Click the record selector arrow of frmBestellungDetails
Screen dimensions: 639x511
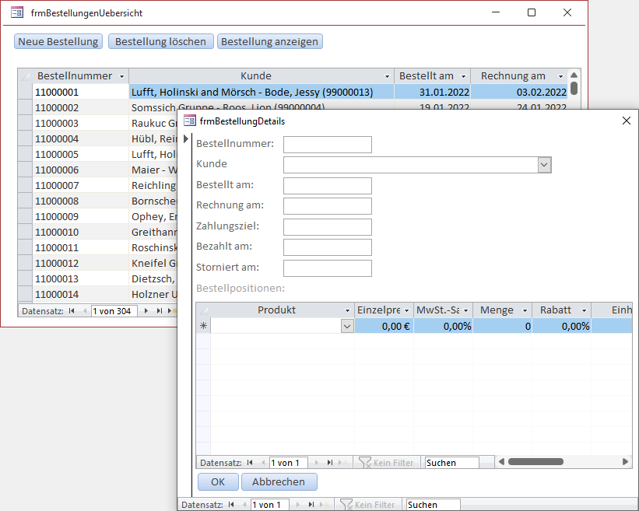click(185, 140)
